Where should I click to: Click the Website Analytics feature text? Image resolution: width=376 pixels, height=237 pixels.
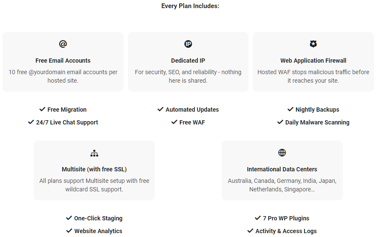(x=98, y=231)
